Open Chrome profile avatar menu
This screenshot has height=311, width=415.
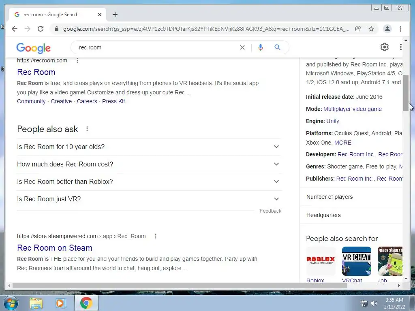click(387, 29)
